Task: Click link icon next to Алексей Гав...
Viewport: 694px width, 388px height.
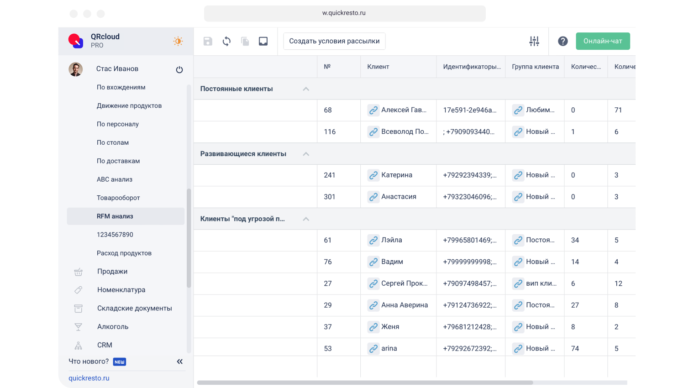Action: 373,110
